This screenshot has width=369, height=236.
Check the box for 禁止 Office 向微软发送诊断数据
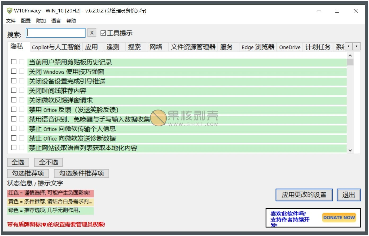[14, 138]
